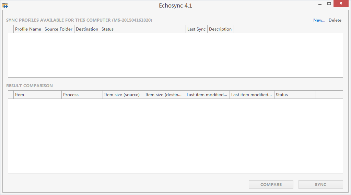The height and width of the screenshot is (195, 351).
Task: Create a profile with the New... link
Action: pyautogui.click(x=319, y=20)
